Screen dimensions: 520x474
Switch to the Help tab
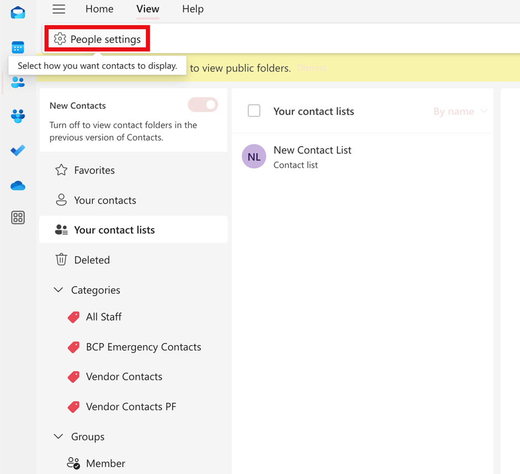(x=193, y=9)
